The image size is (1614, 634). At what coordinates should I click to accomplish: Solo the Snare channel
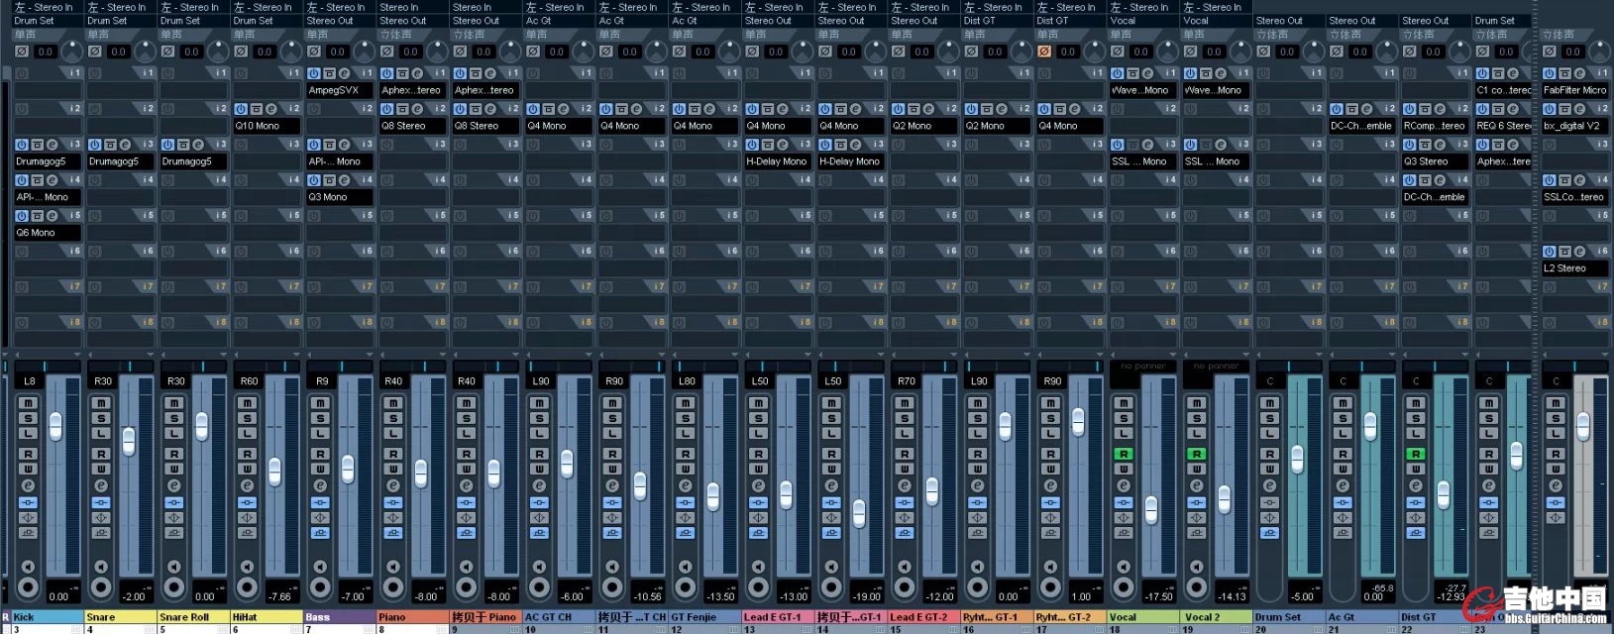point(101,418)
